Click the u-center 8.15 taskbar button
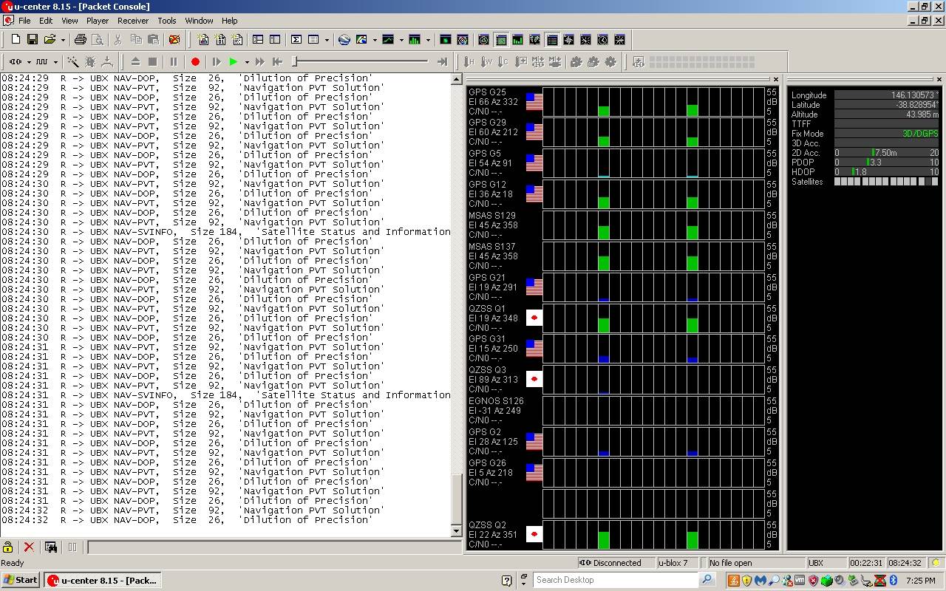The height and width of the screenshot is (591, 946). click(x=102, y=580)
